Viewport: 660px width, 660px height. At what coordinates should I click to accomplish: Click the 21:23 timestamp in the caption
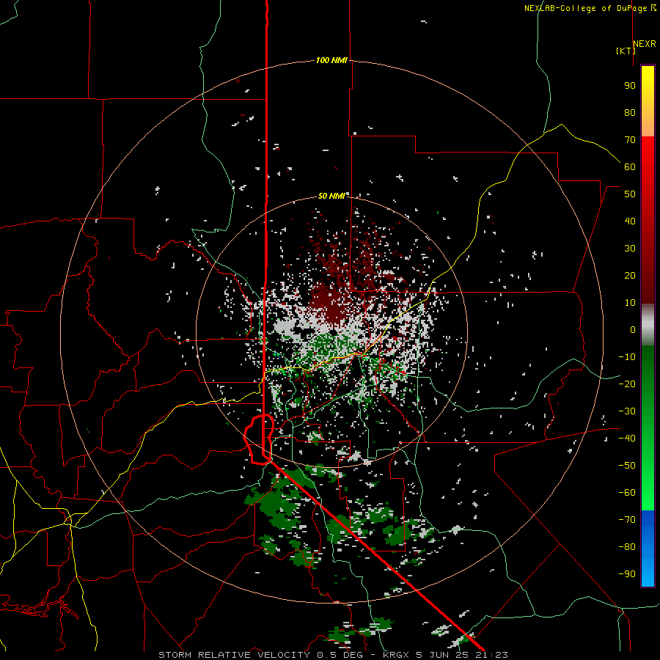pos(491,655)
